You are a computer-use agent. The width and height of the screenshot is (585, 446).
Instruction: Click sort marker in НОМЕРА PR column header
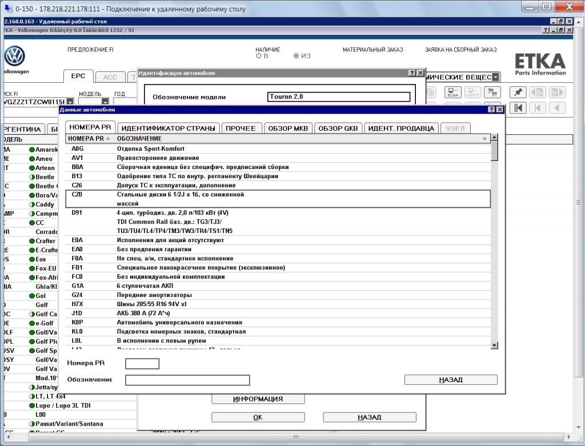pos(108,138)
